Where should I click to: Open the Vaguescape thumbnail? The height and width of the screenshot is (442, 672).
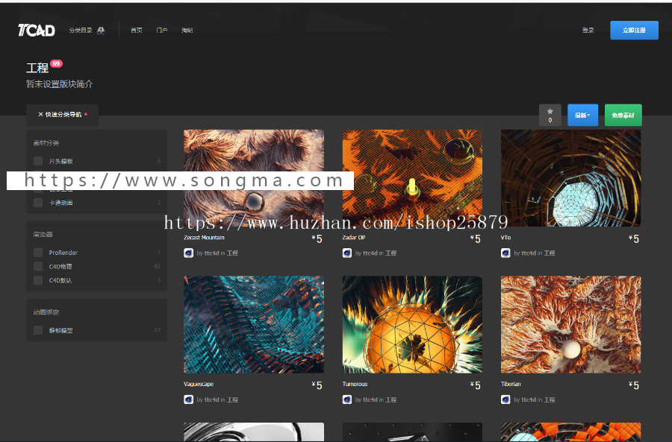(x=254, y=324)
